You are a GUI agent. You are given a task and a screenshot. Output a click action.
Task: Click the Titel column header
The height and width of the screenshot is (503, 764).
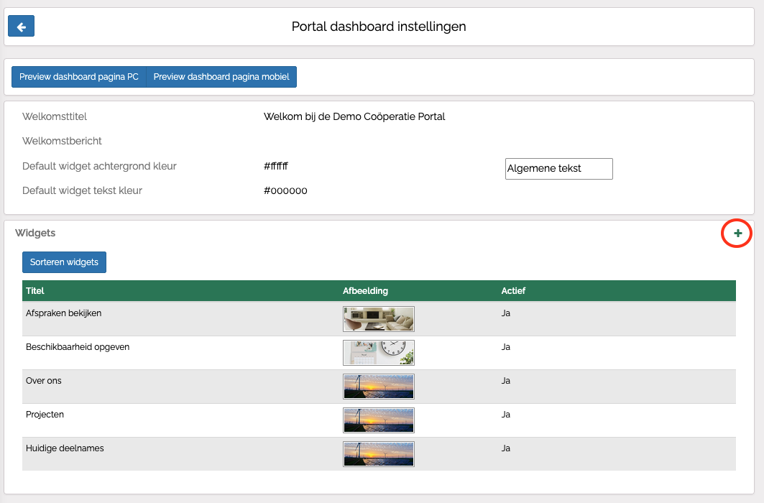[35, 291]
